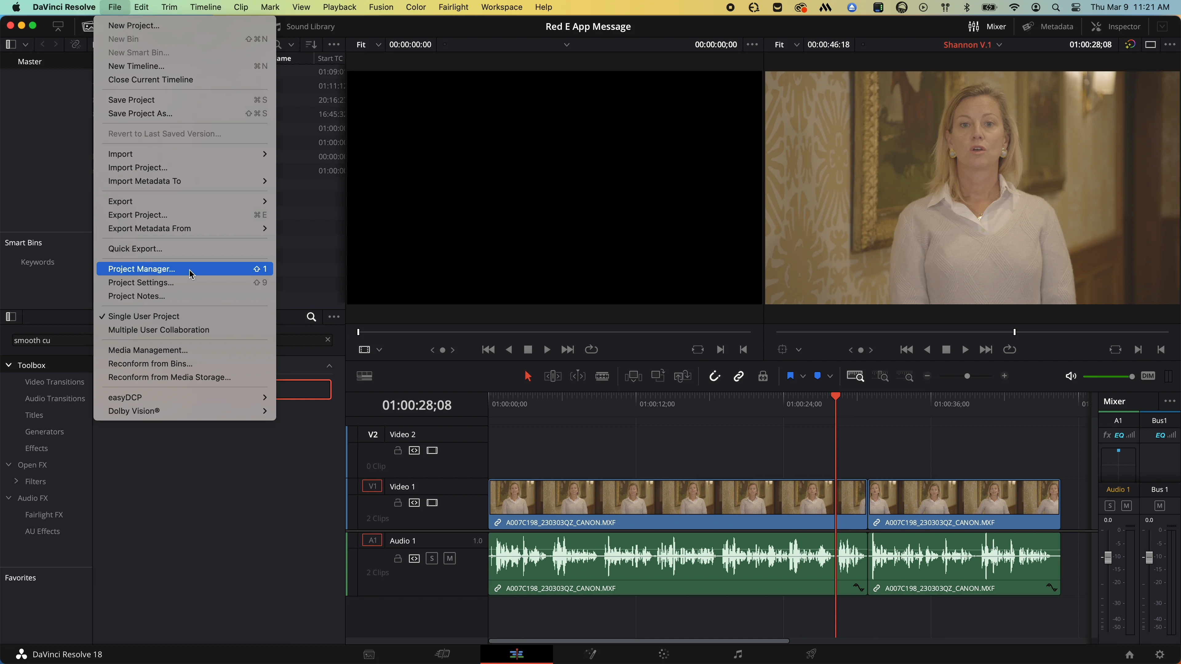Mute the Audio 1 track
This screenshot has height=664, width=1181.
click(x=450, y=558)
